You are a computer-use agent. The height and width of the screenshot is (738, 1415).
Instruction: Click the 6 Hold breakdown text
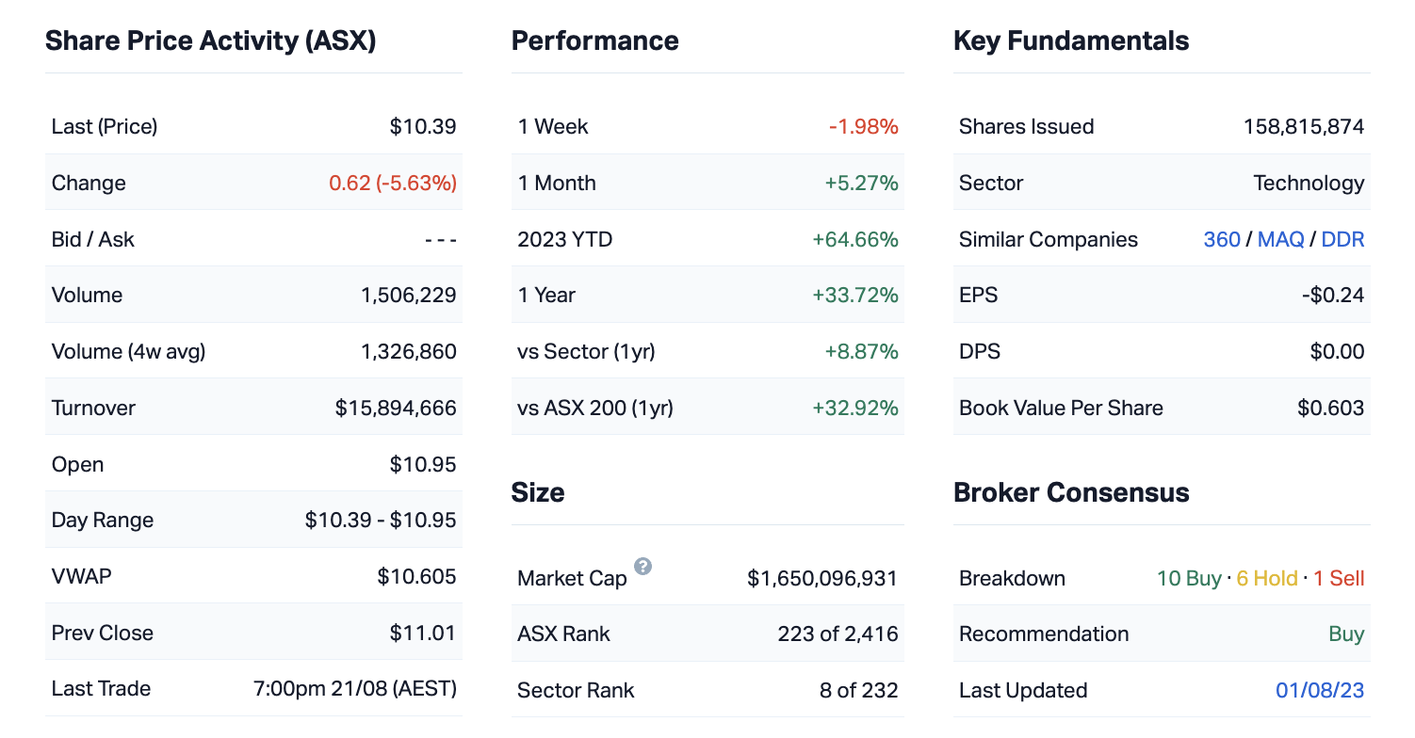click(1266, 578)
